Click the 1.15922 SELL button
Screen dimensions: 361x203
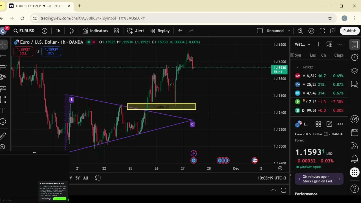point(23,51)
